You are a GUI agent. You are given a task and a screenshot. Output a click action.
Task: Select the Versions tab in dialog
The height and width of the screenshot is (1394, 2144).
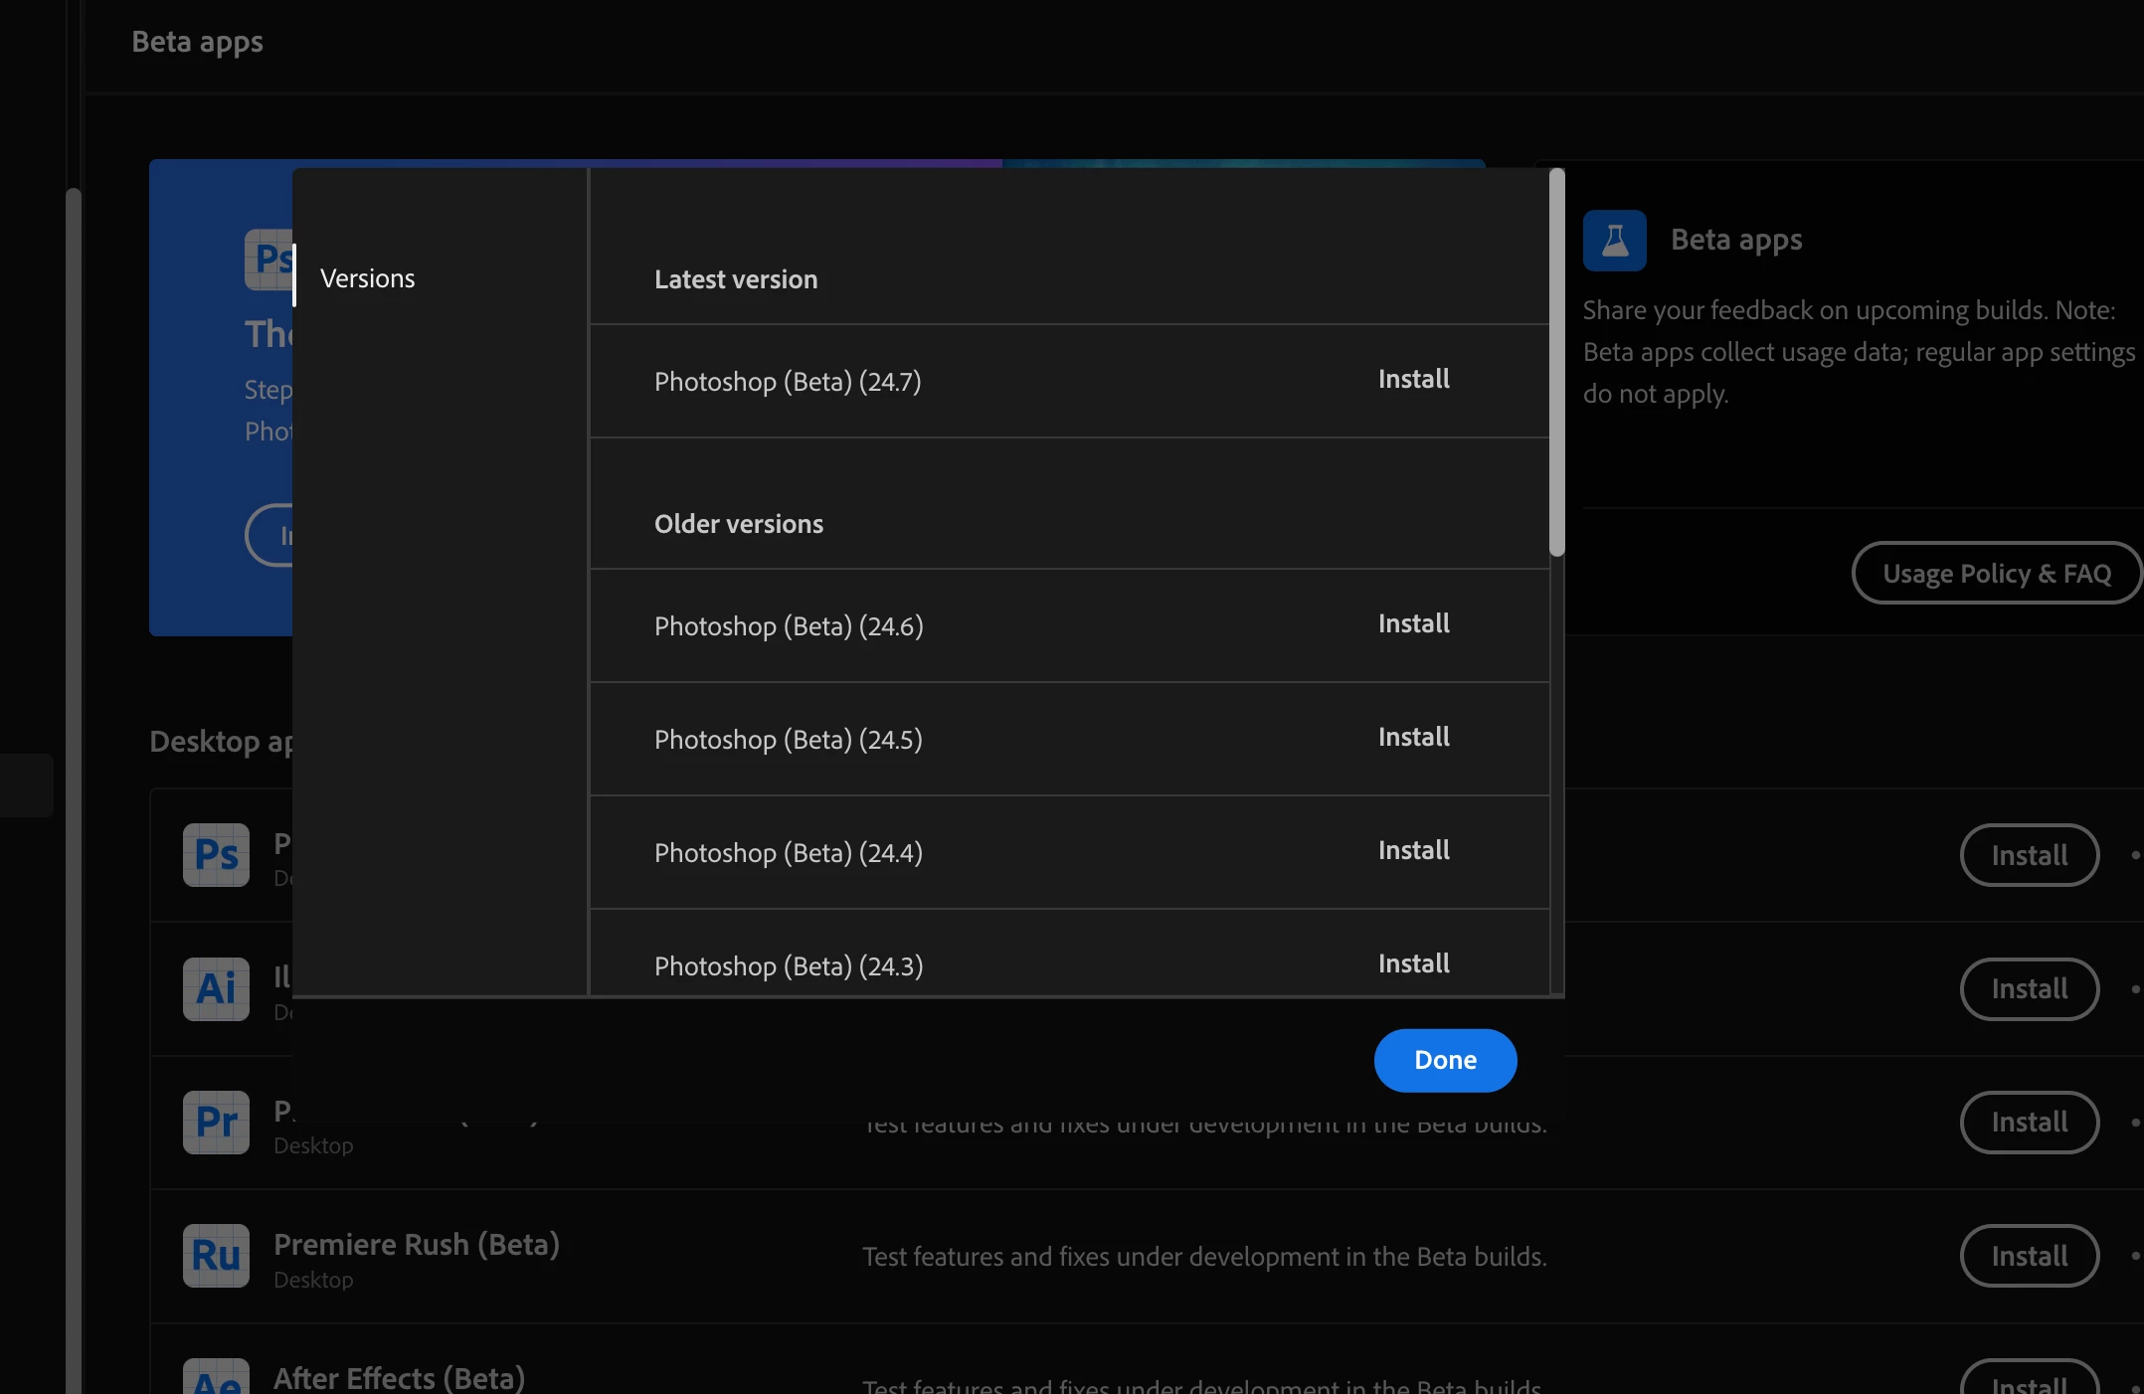[367, 278]
